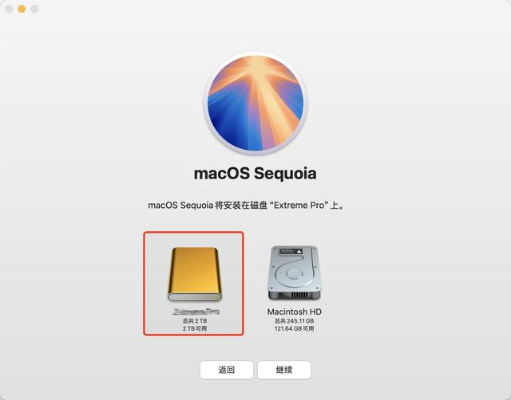Click 返回 to go back
Image resolution: width=511 pixels, height=400 pixels.
point(227,370)
